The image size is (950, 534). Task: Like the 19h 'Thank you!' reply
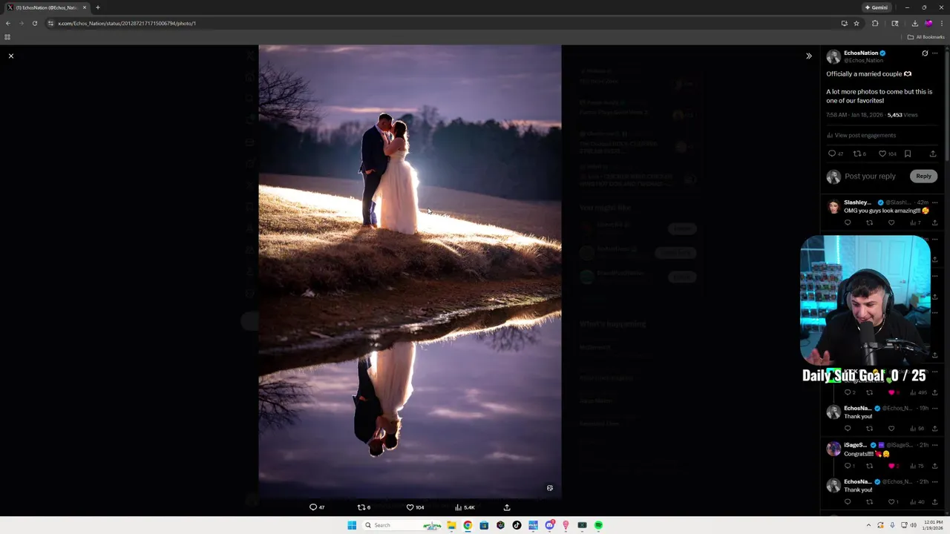pos(891,428)
